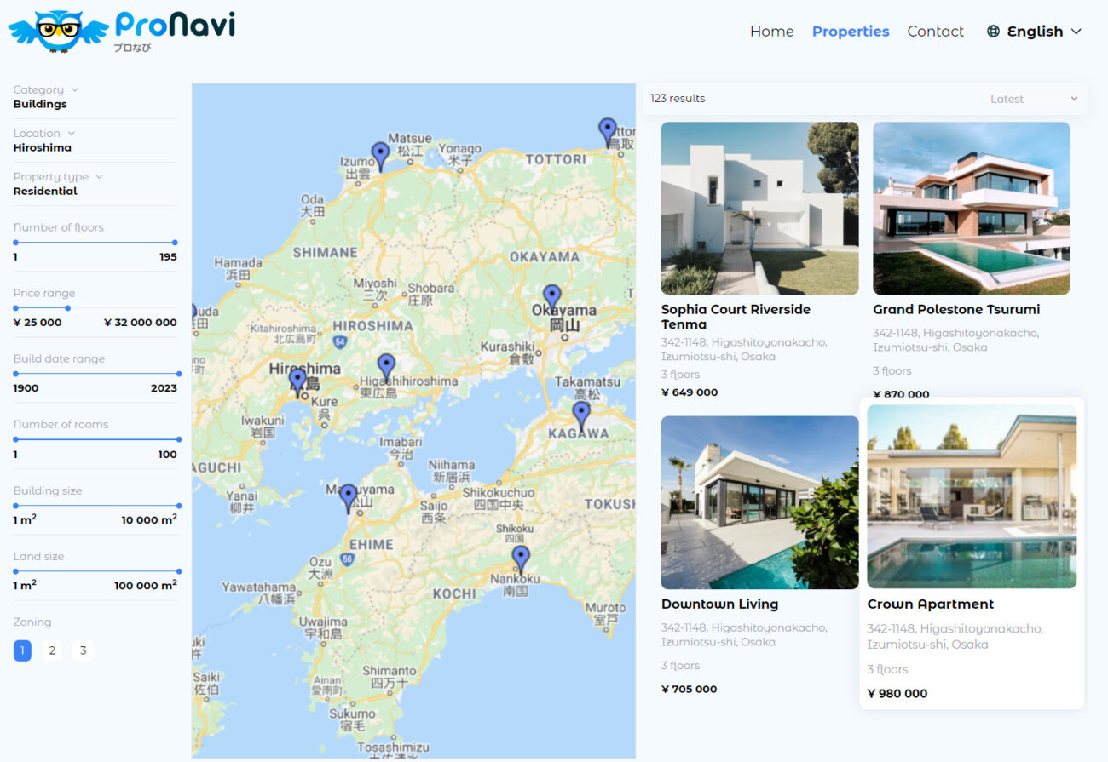Open the Category dropdown filter
1108x762 pixels.
coord(45,89)
